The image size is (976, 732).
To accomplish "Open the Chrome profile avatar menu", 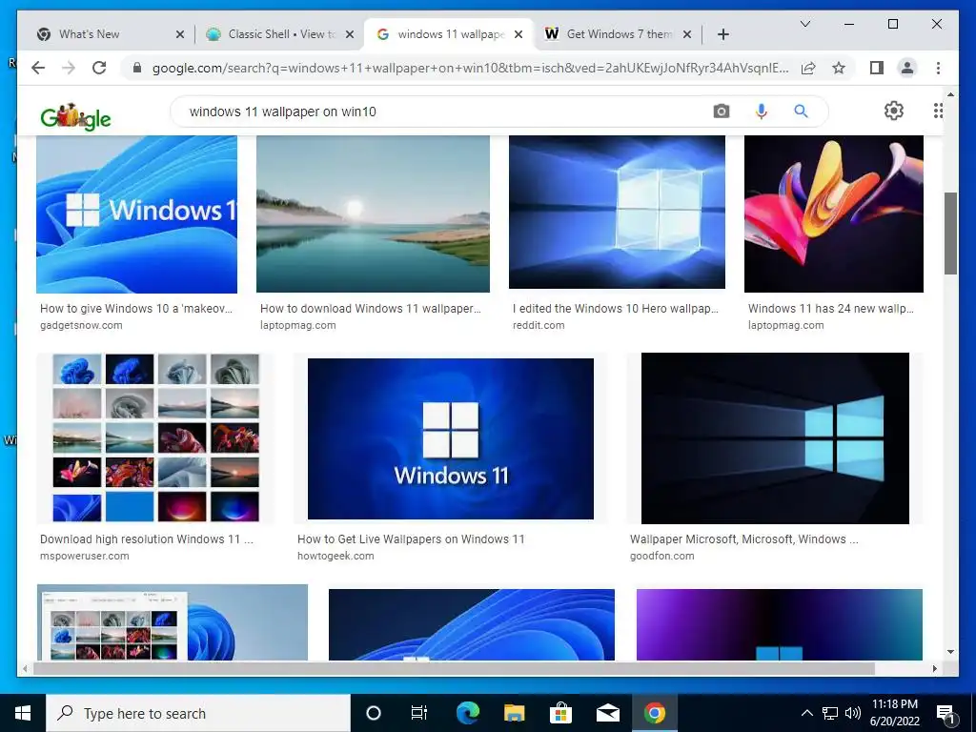I will point(907,68).
